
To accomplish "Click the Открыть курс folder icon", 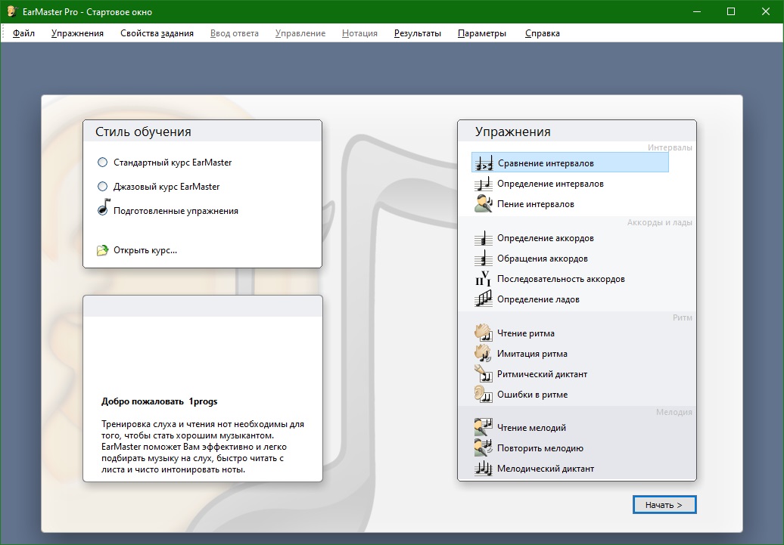I will [102, 250].
